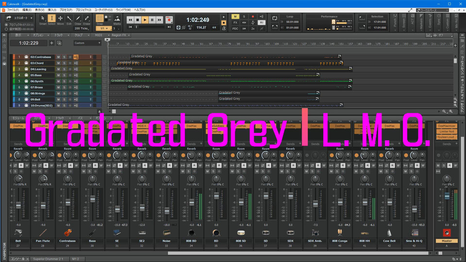Stop playback with the Stop button
The width and height of the screenshot is (466, 262).
pos(137,20)
